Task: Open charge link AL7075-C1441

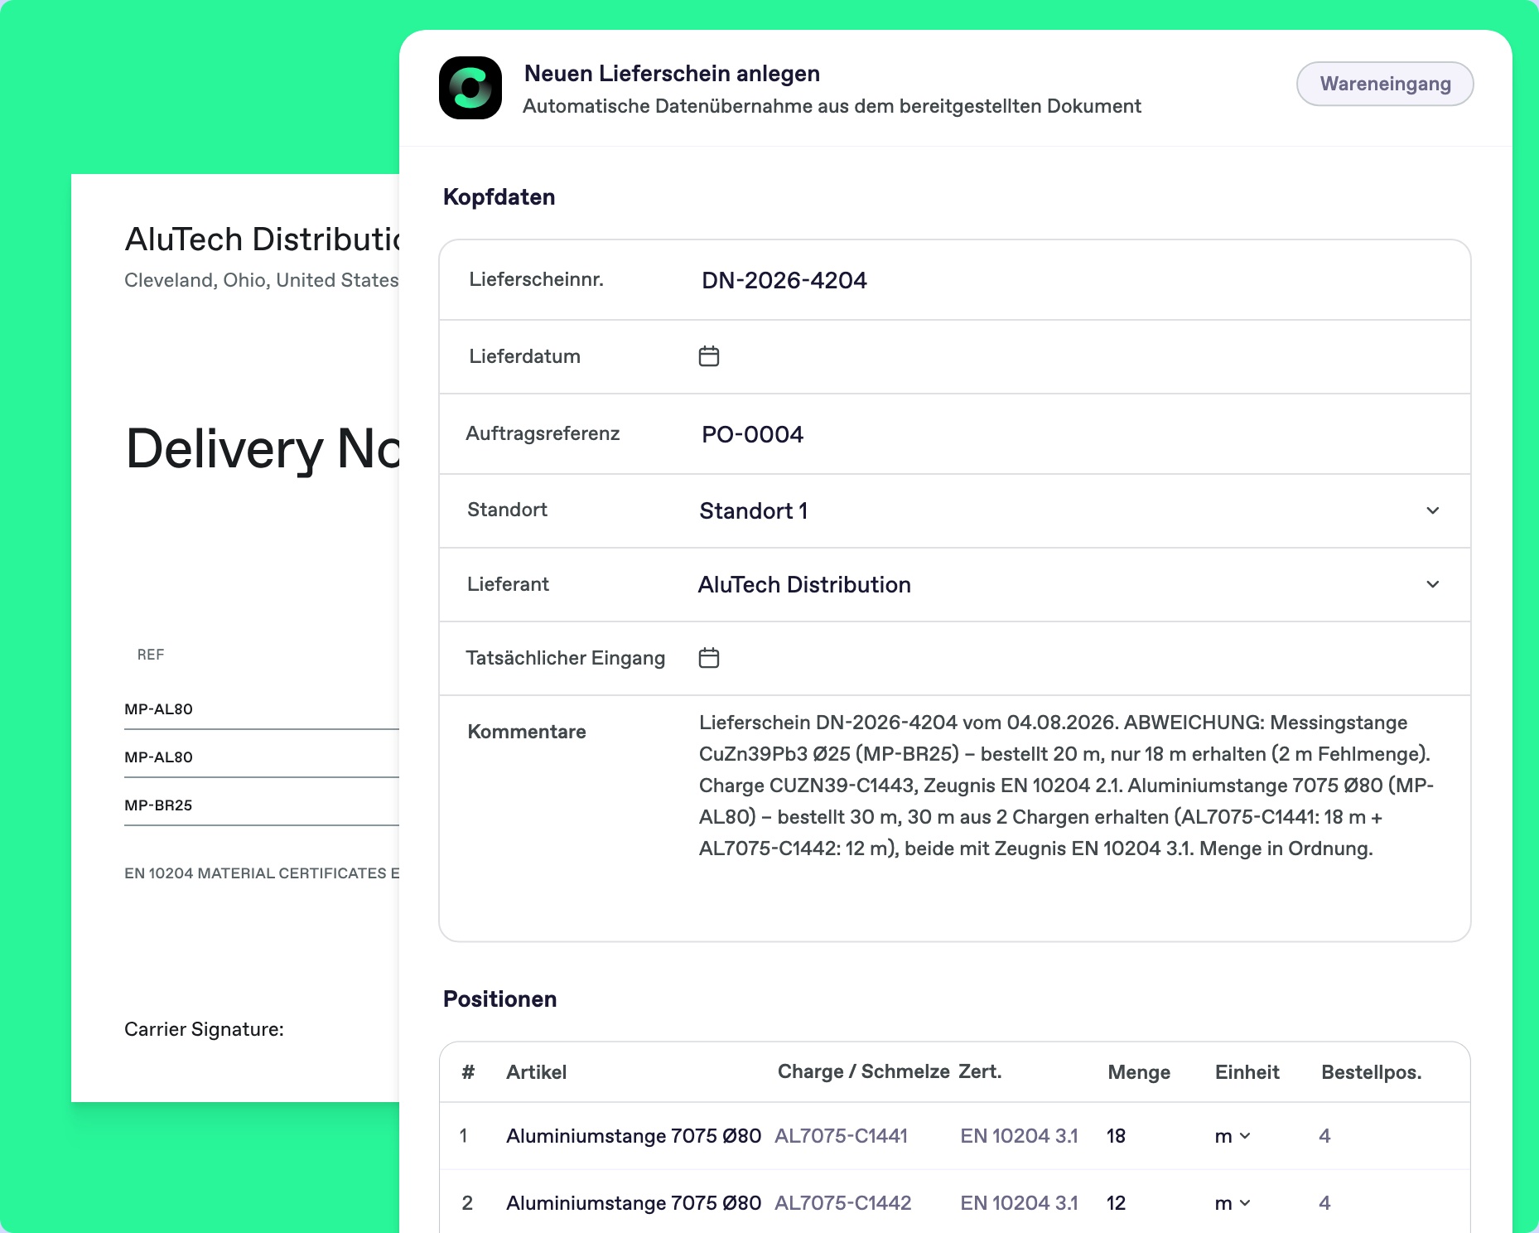Action: coord(841,1136)
